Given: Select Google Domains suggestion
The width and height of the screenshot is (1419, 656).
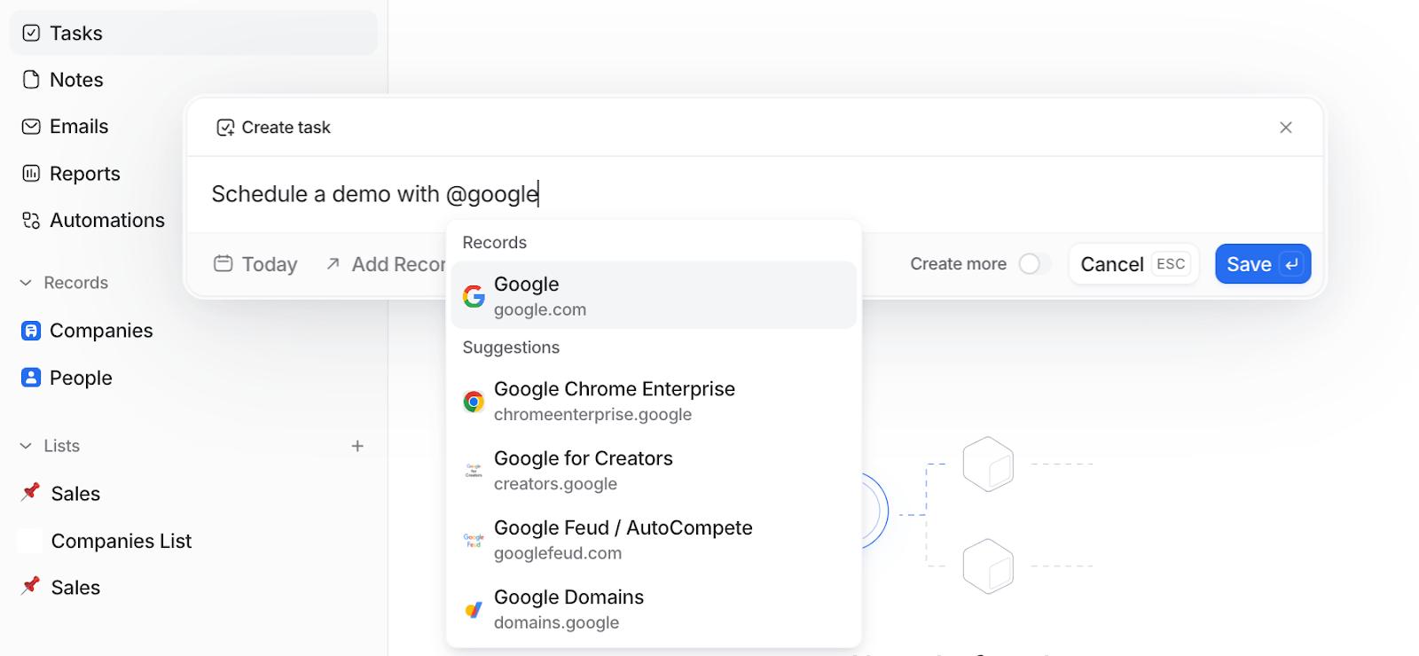Looking at the screenshot, I should pyautogui.click(x=654, y=609).
